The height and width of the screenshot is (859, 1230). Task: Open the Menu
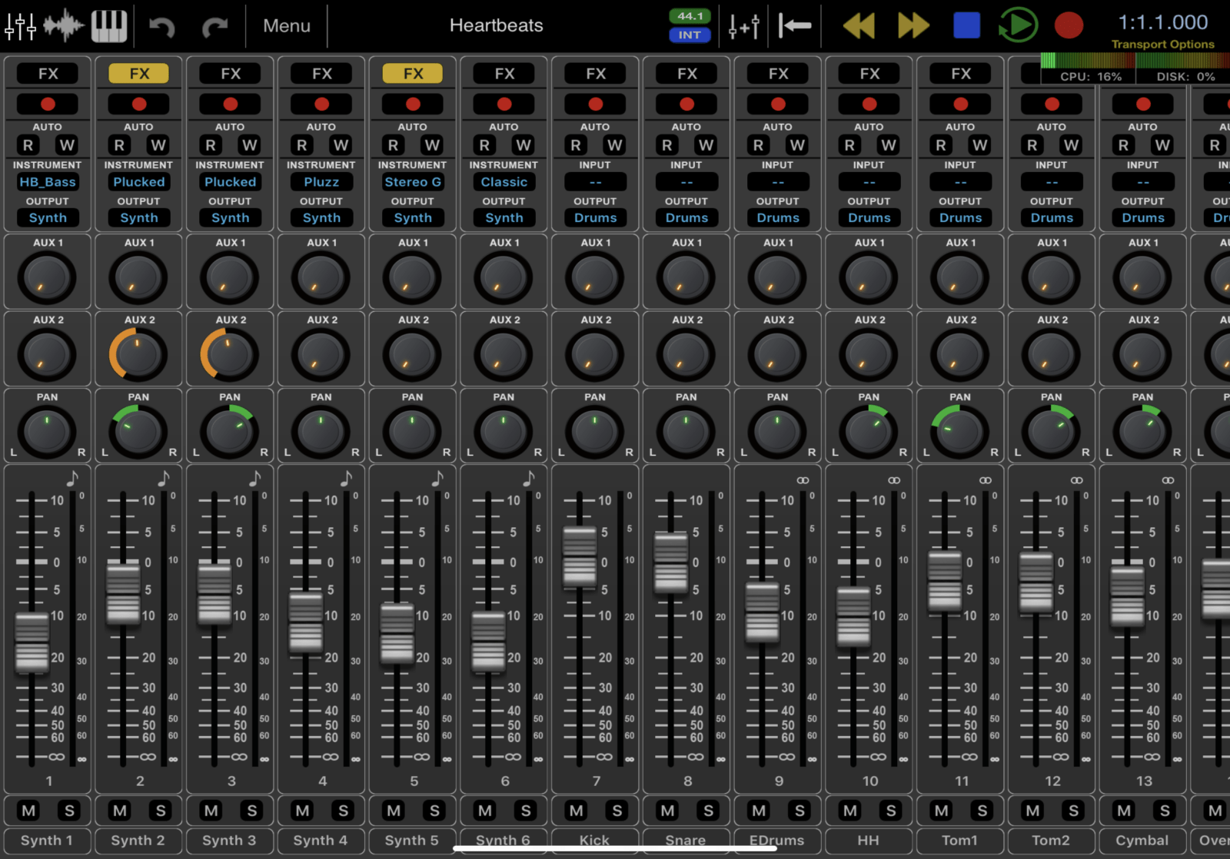tap(287, 26)
